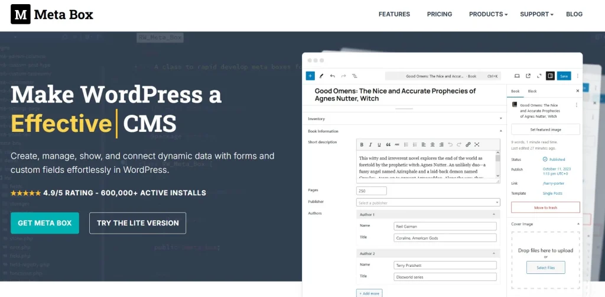605x297 pixels.
Task: Click the Pages number input field
Action: (371, 191)
